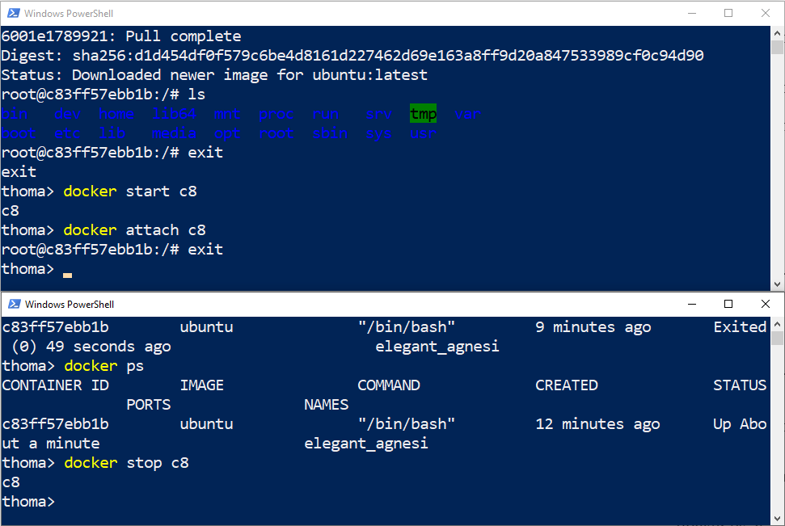Focus the lower window via its title text
The width and height of the screenshot is (785, 526).
70,305
